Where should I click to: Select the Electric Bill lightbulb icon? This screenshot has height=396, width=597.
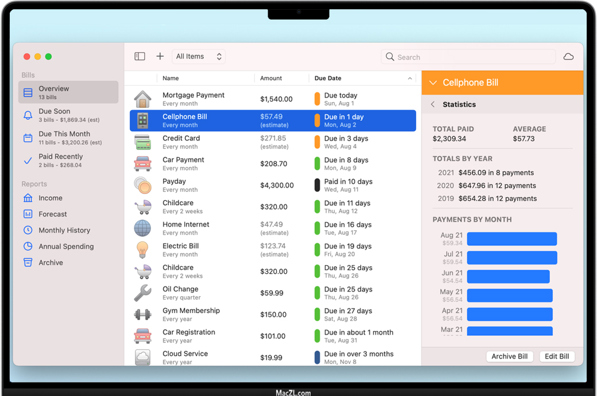click(142, 250)
